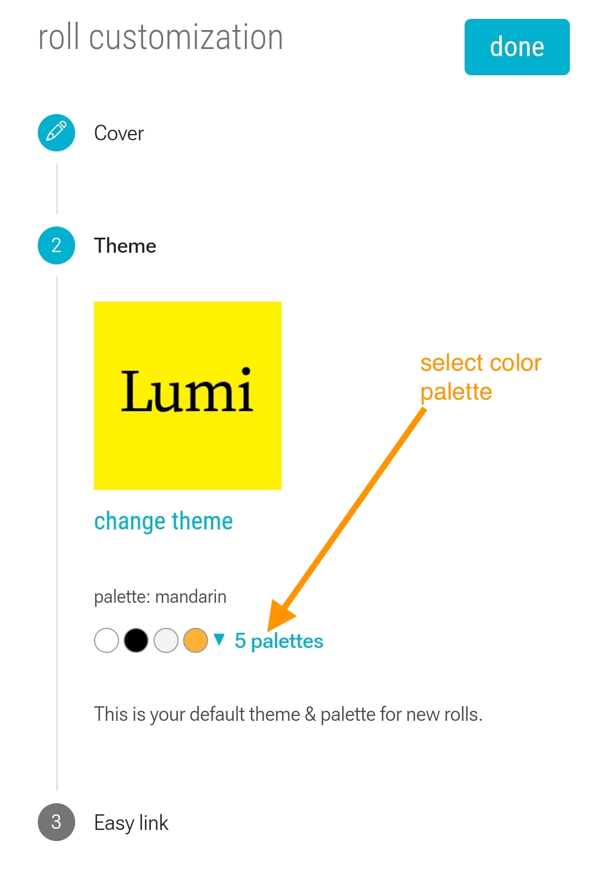Click the palette: mandarin label
Image resolution: width=601 pixels, height=870 pixels.
pyautogui.click(x=160, y=597)
